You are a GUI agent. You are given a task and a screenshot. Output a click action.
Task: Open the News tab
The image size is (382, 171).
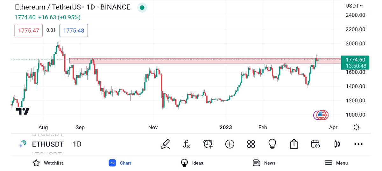coord(264,163)
